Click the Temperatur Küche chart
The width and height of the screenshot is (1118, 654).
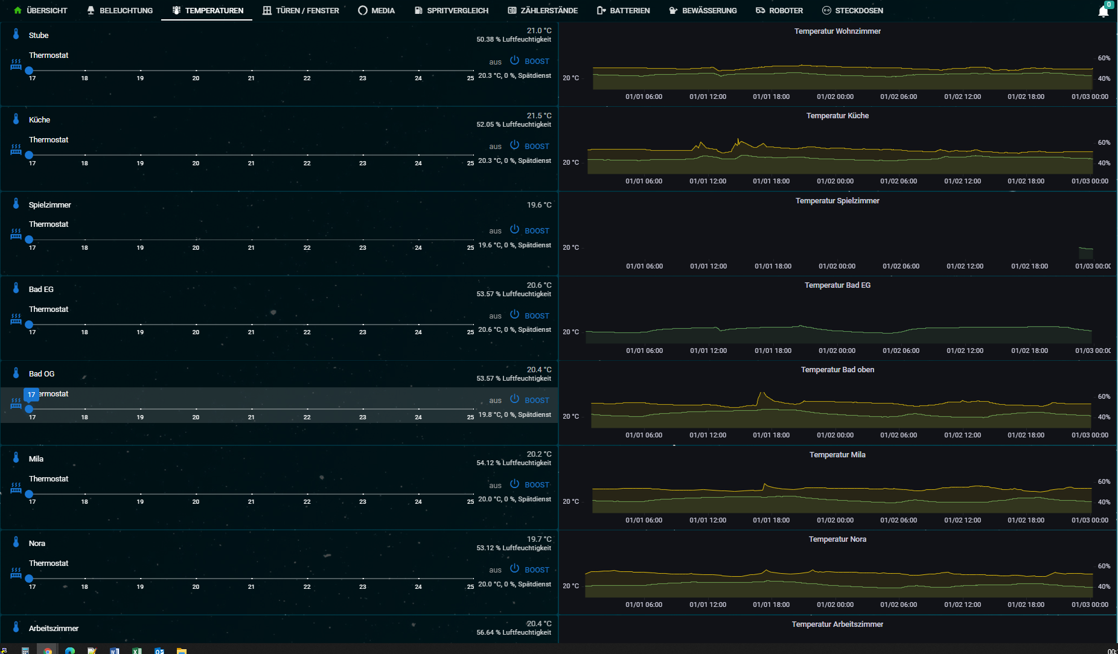(x=837, y=149)
